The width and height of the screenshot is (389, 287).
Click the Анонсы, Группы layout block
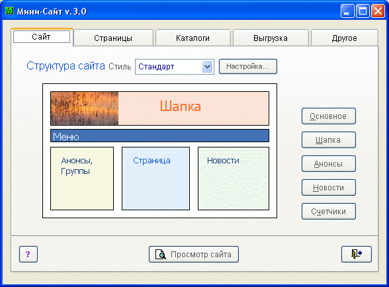coord(82,179)
